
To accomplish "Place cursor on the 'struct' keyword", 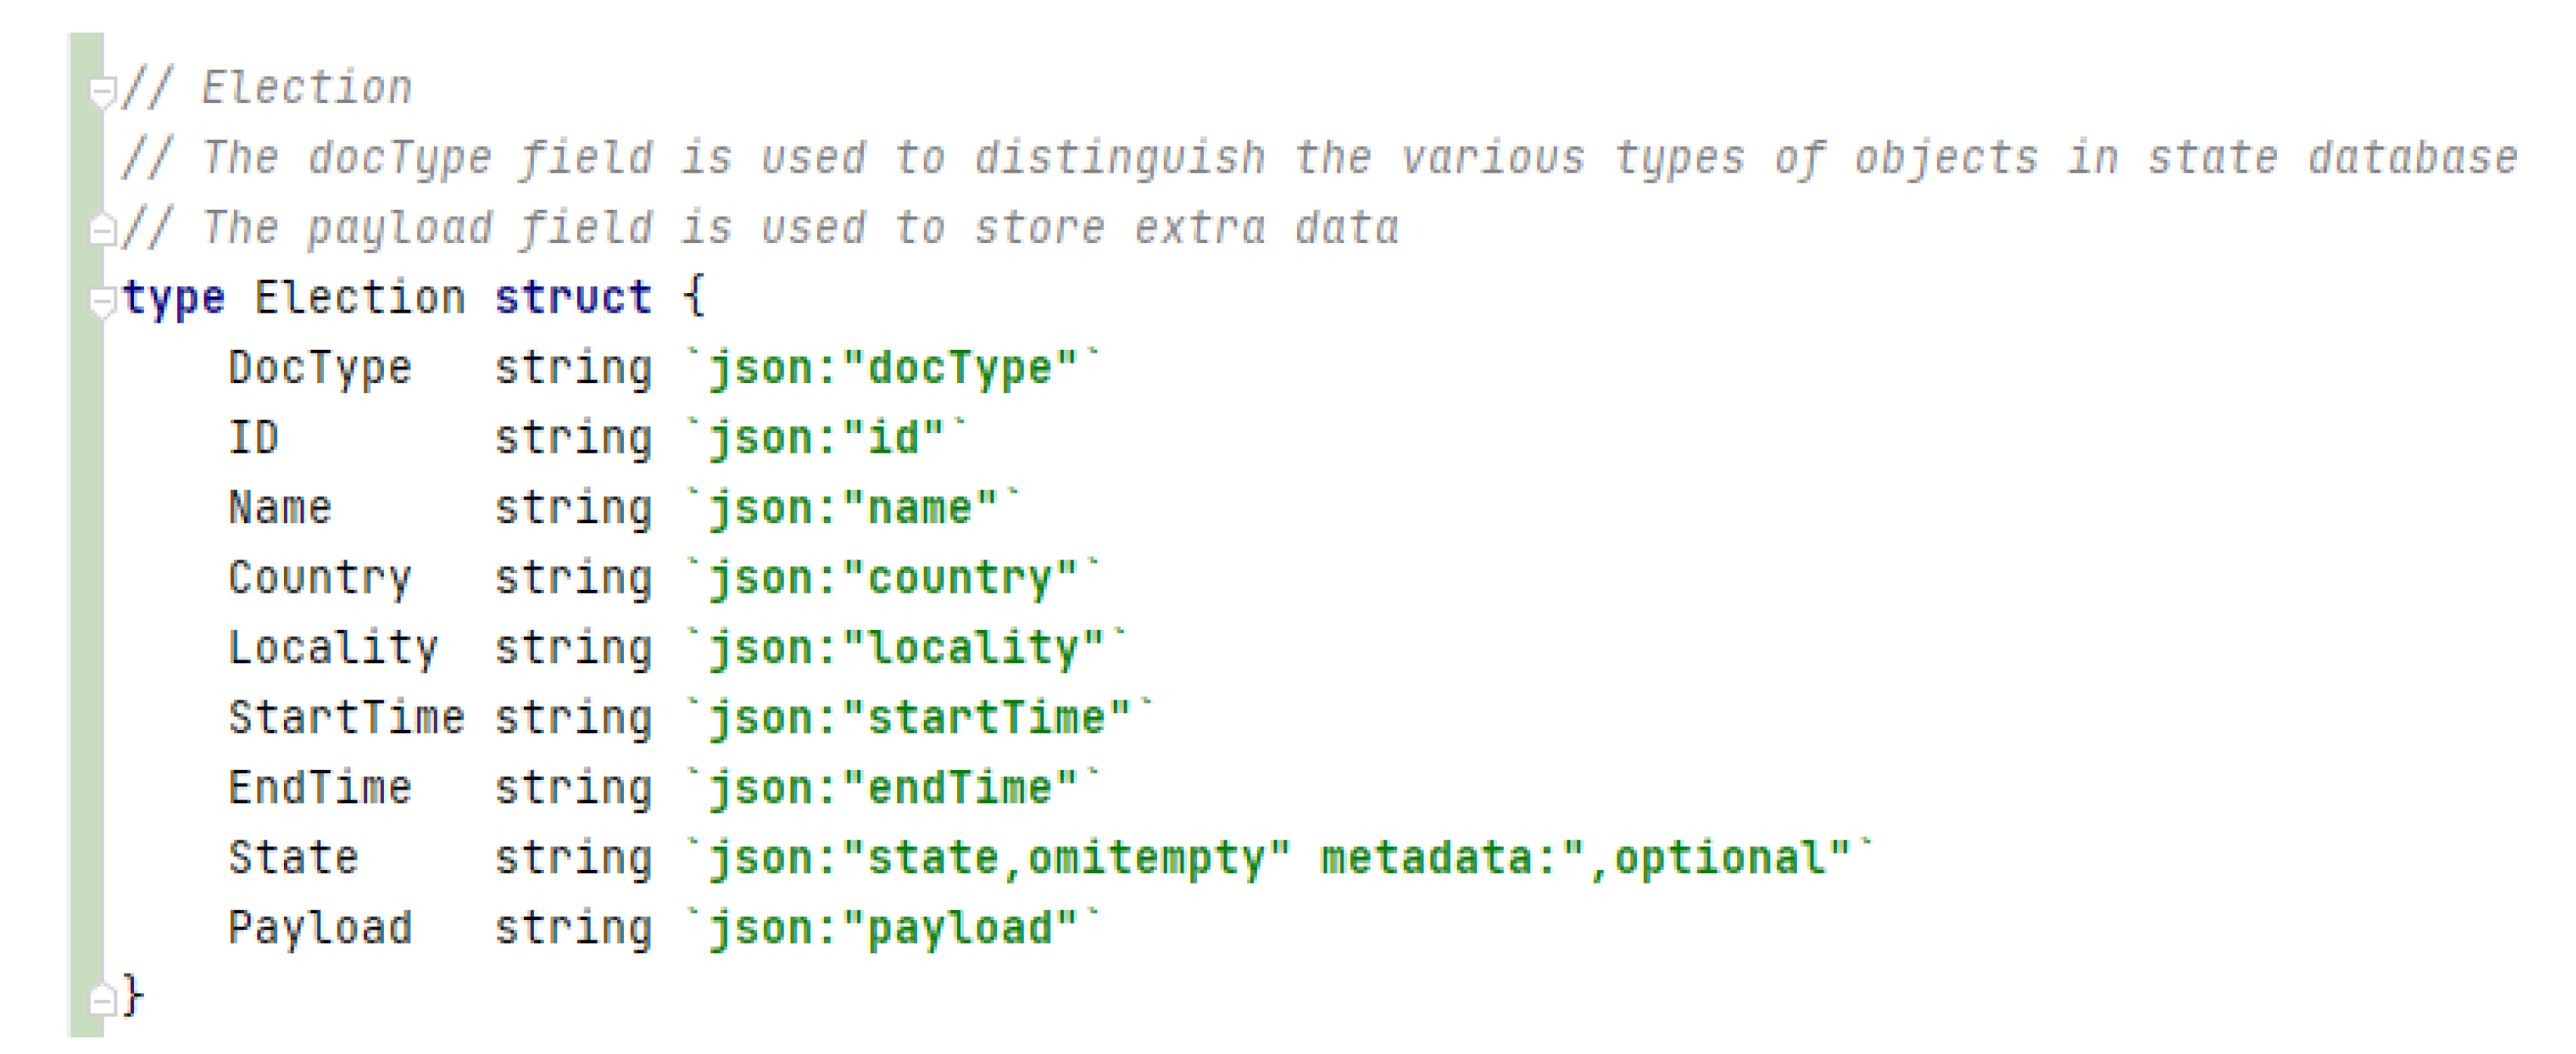I will coord(573,298).
